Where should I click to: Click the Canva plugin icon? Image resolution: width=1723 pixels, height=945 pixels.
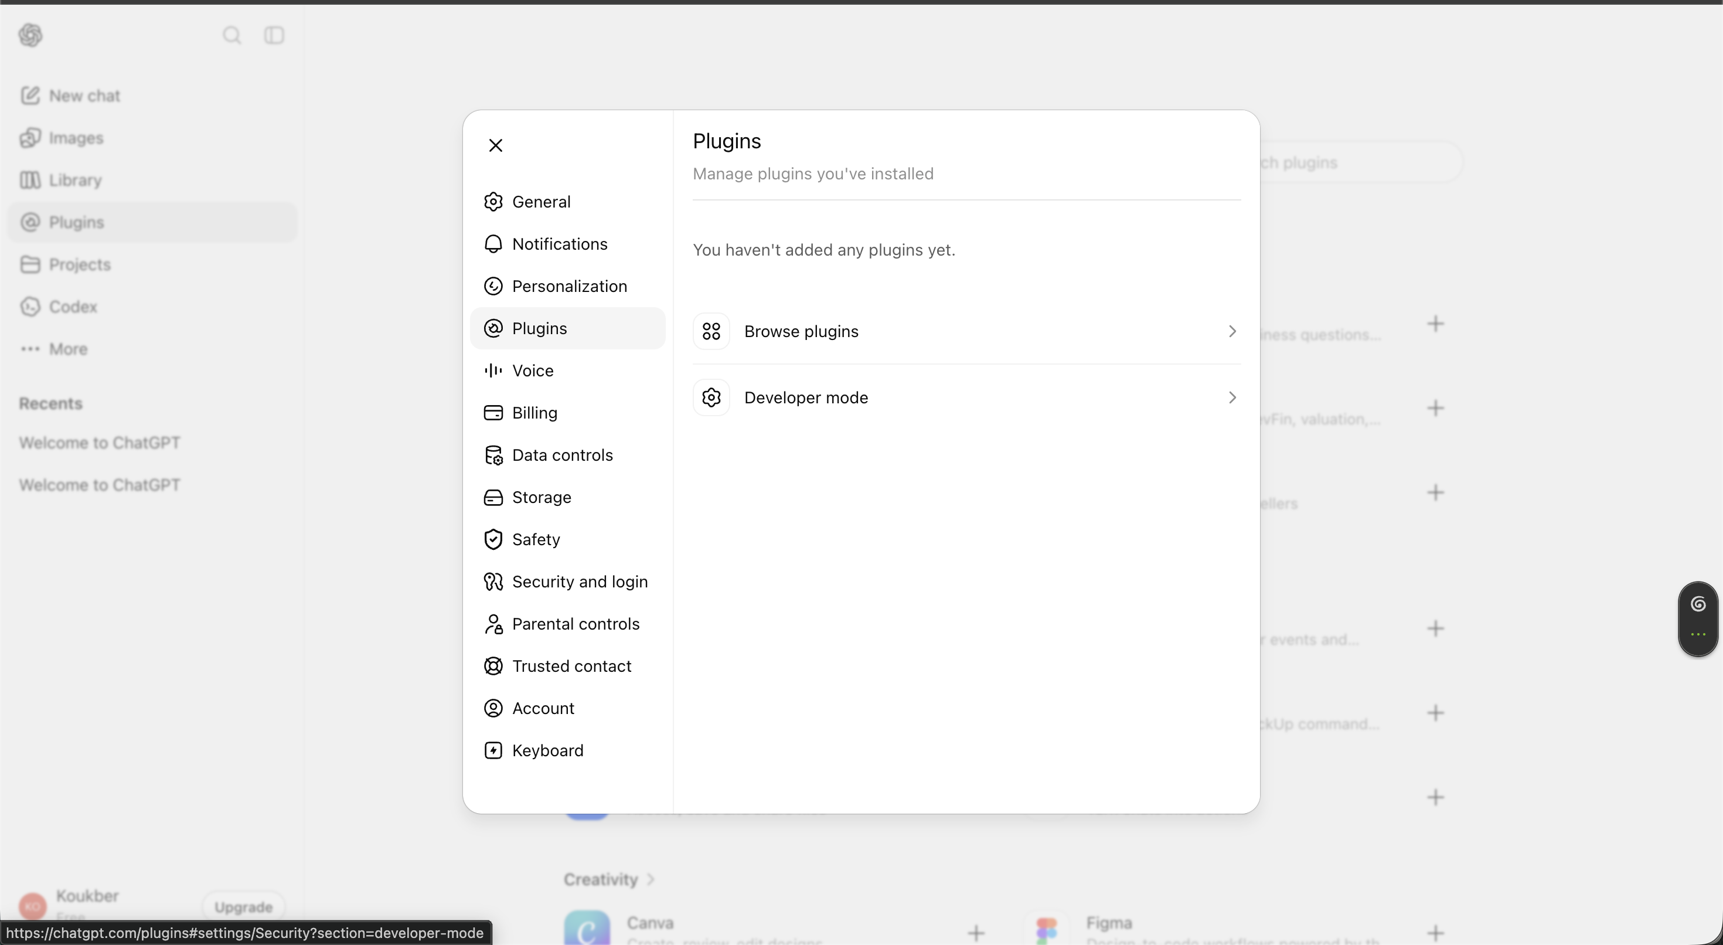pos(587,927)
